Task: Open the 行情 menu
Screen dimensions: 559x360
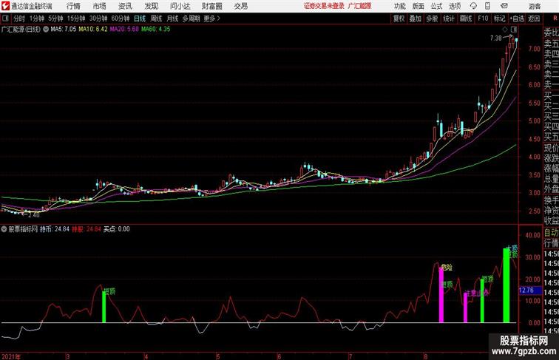Action: pyautogui.click(x=73, y=6)
